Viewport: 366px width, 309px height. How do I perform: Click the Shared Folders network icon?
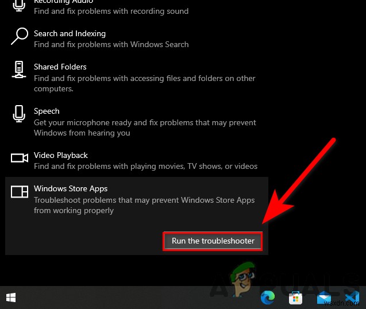tap(19, 69)
